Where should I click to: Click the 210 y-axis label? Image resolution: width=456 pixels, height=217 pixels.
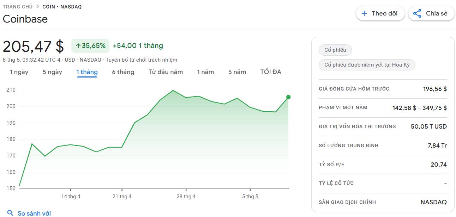[x=11, y=90]
